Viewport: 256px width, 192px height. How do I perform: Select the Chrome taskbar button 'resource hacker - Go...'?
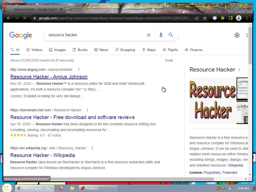point(35,188)
